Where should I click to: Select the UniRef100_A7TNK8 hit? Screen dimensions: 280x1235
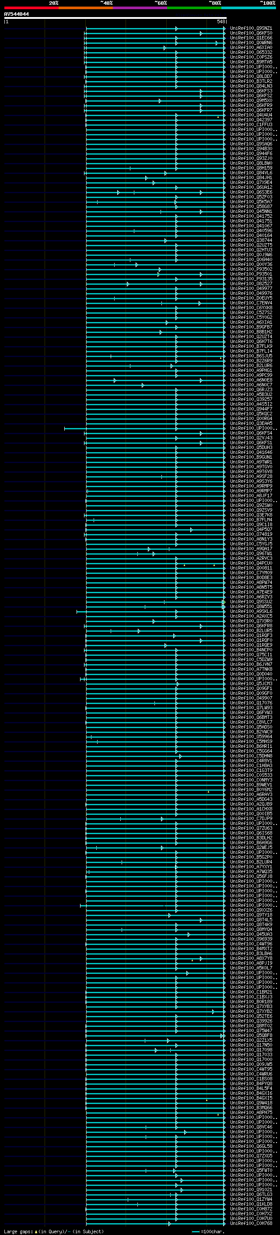pyautogui.click(x=251, y=669)
